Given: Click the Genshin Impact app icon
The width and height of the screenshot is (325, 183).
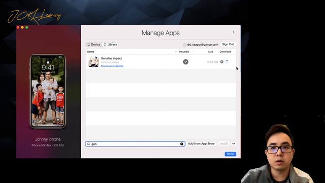Looking at the screenshot, I should pos(93,62).
